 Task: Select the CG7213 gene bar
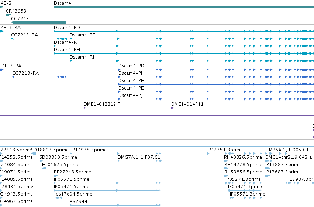[x=39, y=22]
